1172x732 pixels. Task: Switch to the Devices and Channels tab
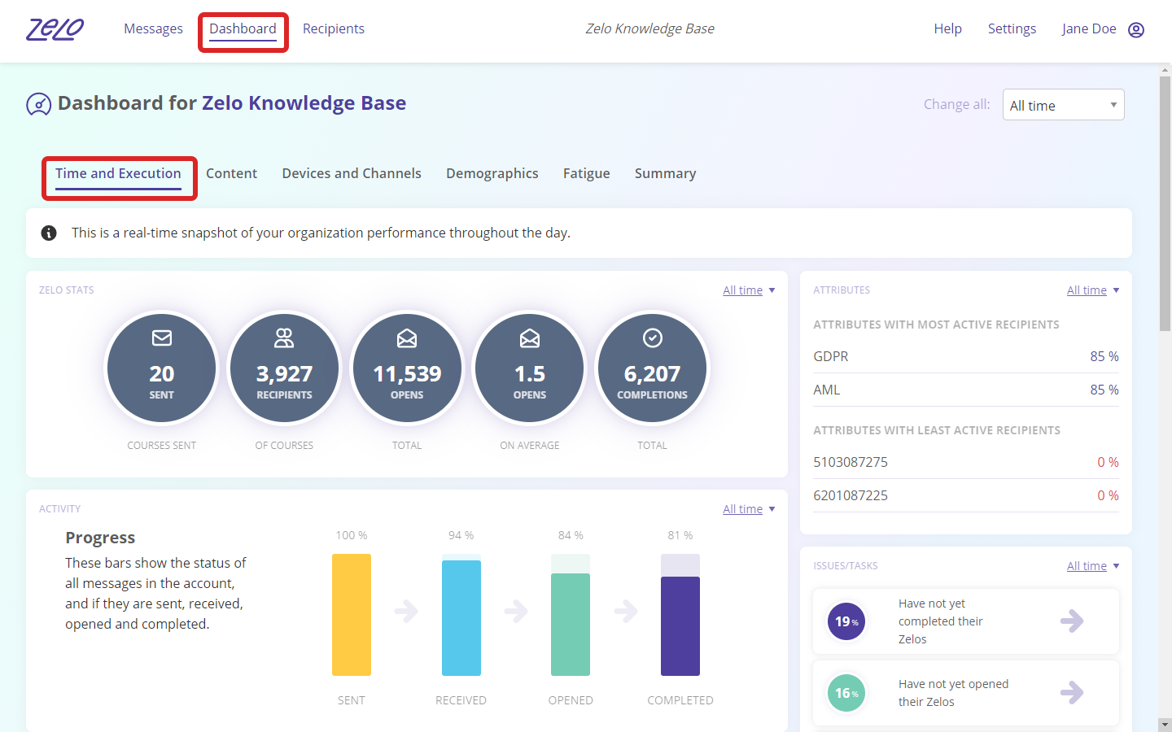(352, 174)
